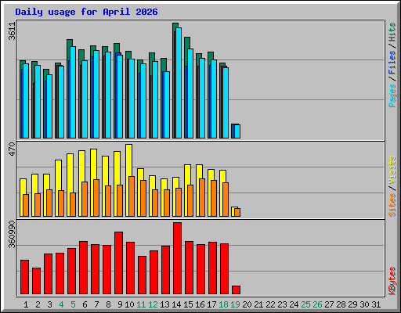Click day 30 on the date axis
This screenshot has height=313, width=401.
(365, 304)
